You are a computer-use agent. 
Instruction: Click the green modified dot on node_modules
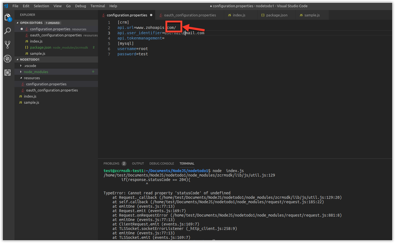tap(93, 72)
